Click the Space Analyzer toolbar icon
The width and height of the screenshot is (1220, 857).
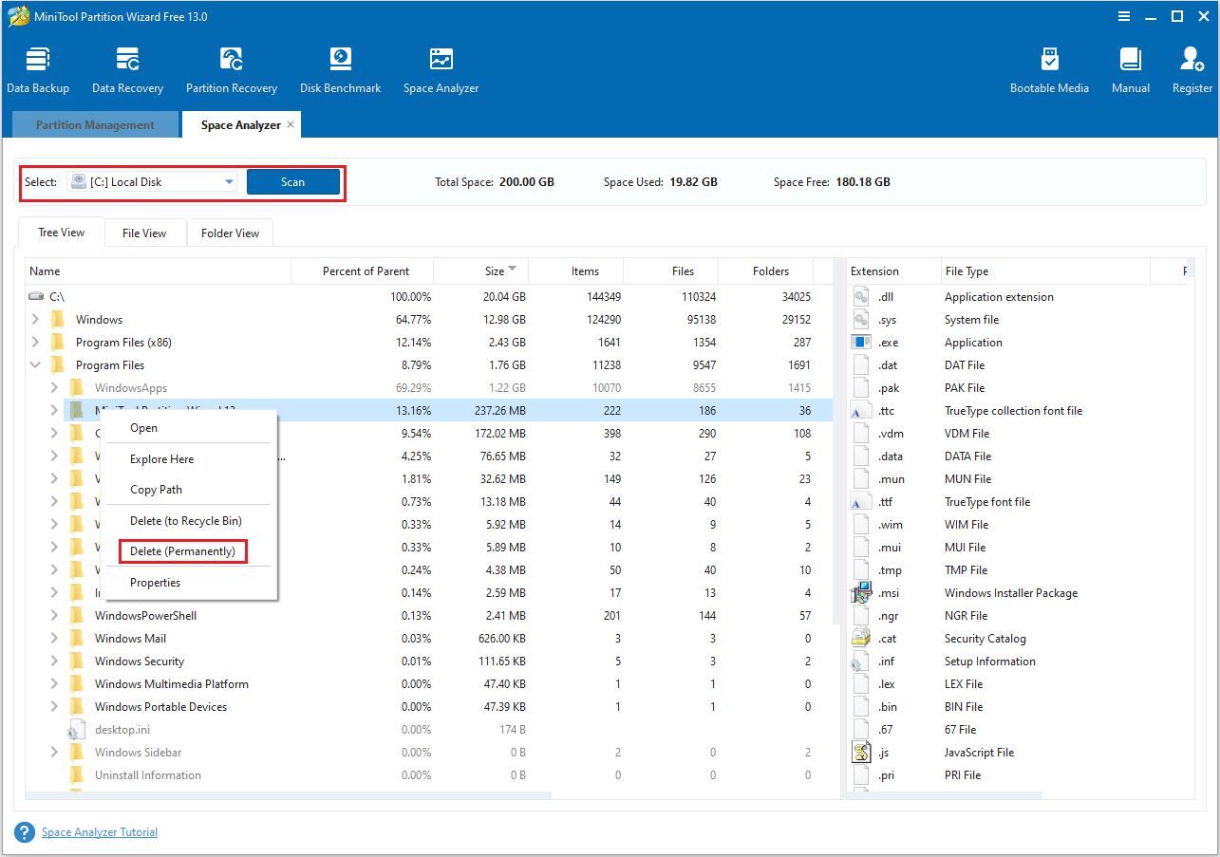point(441,70)
